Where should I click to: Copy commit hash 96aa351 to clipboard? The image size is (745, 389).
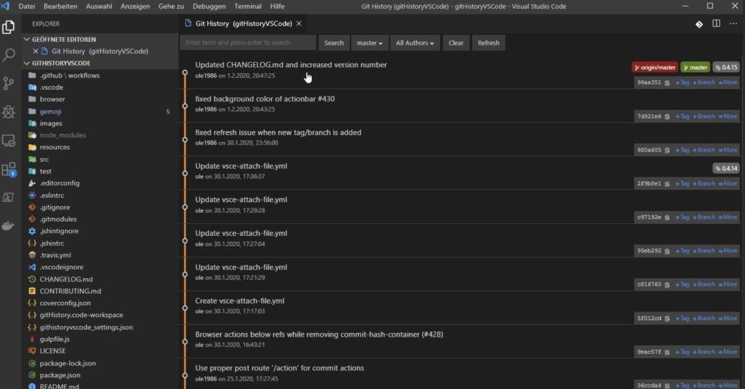pos(667,83)
